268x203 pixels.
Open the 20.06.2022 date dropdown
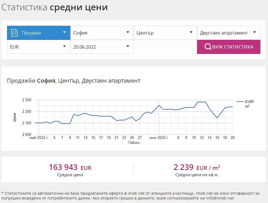pos(102,47)
